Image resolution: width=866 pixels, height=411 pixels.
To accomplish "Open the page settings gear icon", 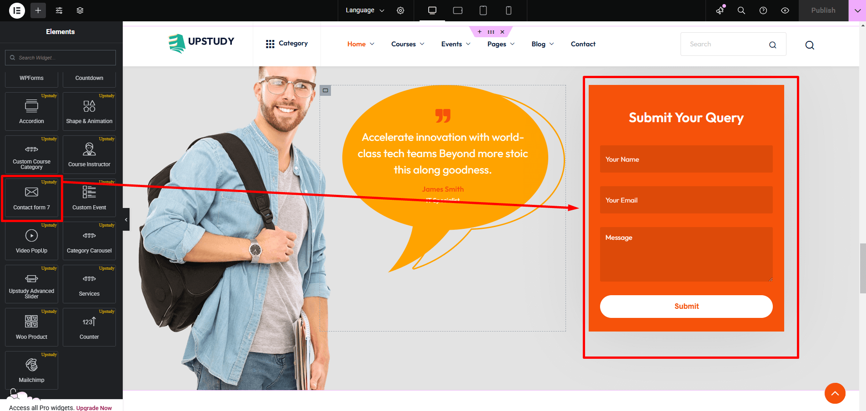I will click(400, 10).
